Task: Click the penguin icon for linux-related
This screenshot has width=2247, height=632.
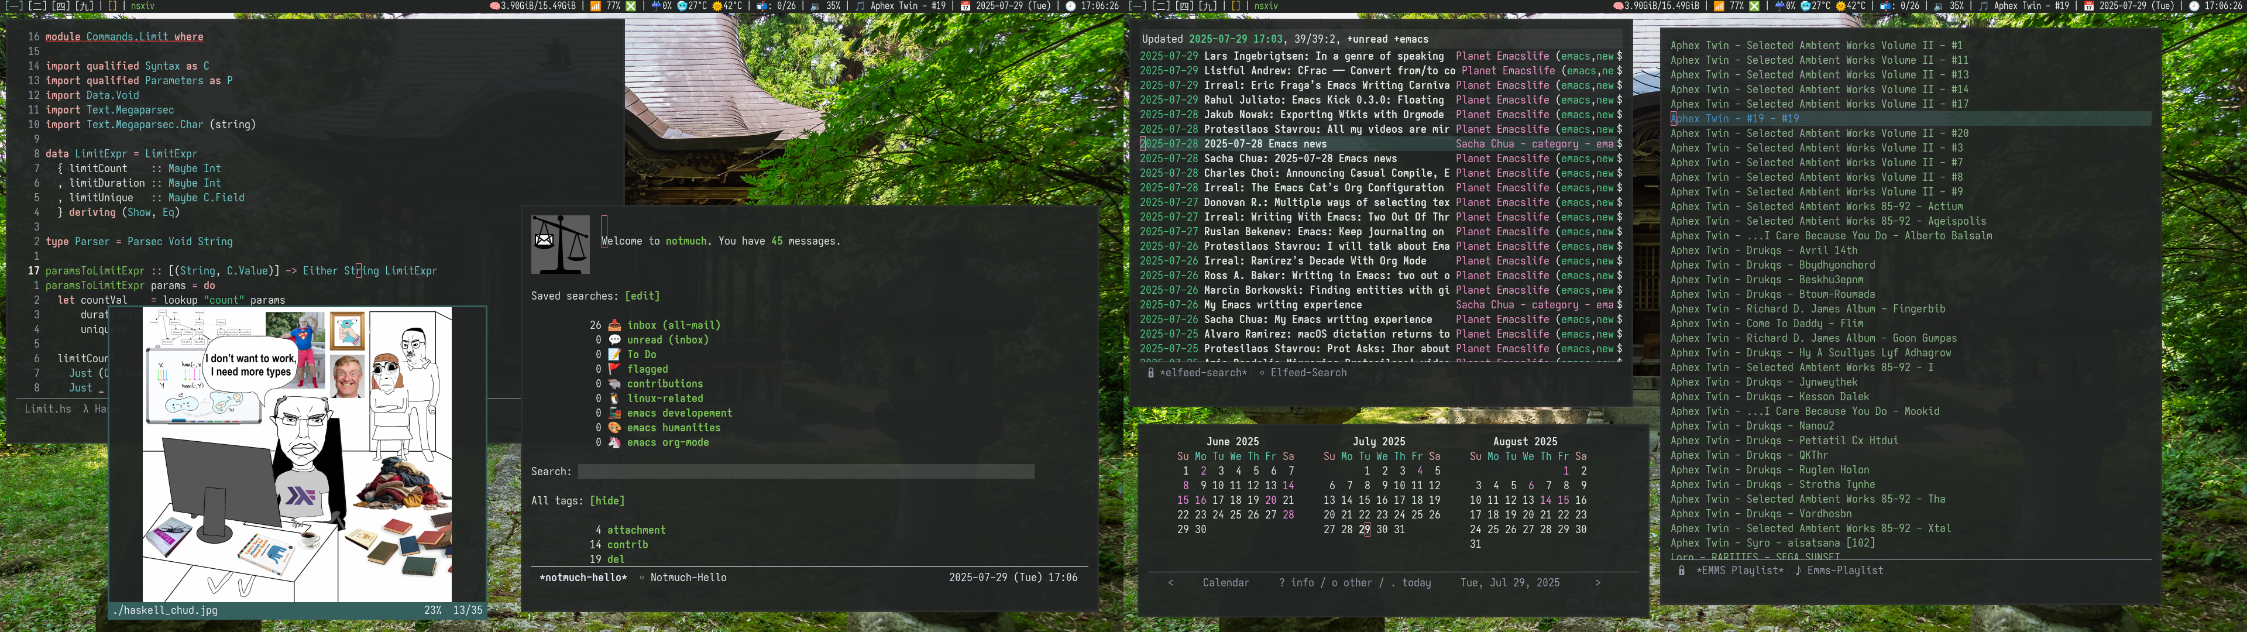Action: point(614,399)
